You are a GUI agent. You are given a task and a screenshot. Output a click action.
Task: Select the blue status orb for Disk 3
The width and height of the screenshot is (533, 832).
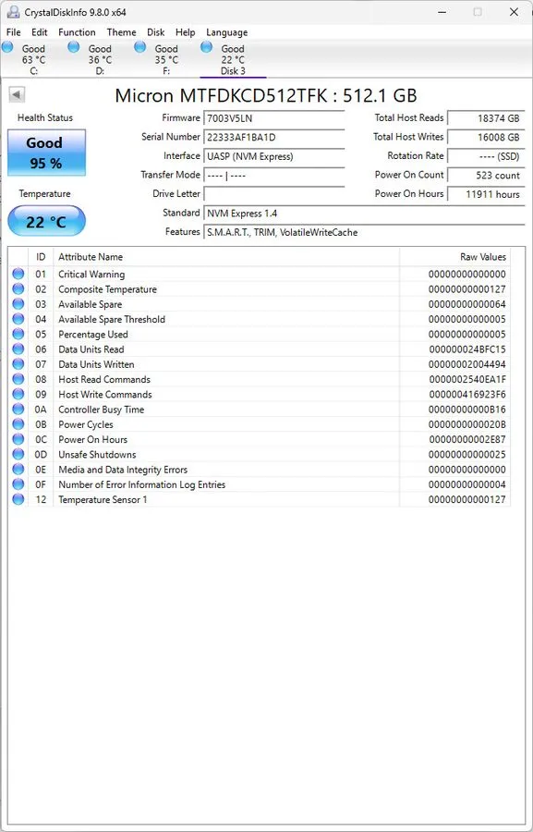(206, 47)
